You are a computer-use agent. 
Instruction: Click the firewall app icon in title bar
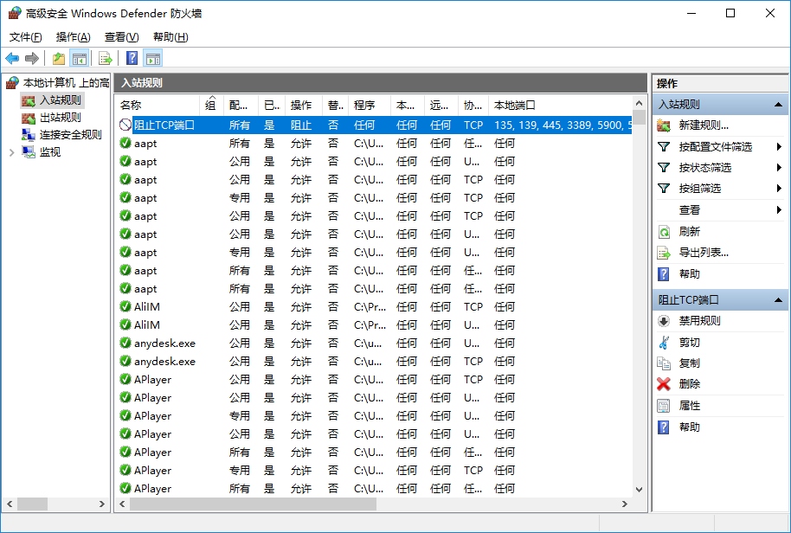tap(15, 13)
